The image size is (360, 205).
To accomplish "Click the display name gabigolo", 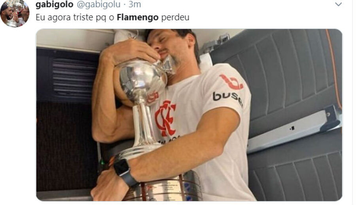I will coord(55,4).
